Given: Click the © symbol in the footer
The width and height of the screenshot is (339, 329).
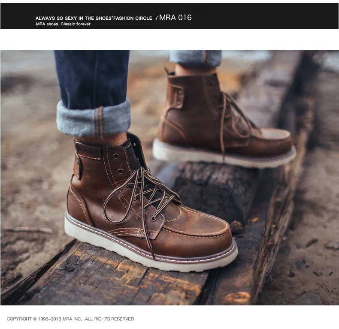Looking at the screenshot, I should click(35, 319).
